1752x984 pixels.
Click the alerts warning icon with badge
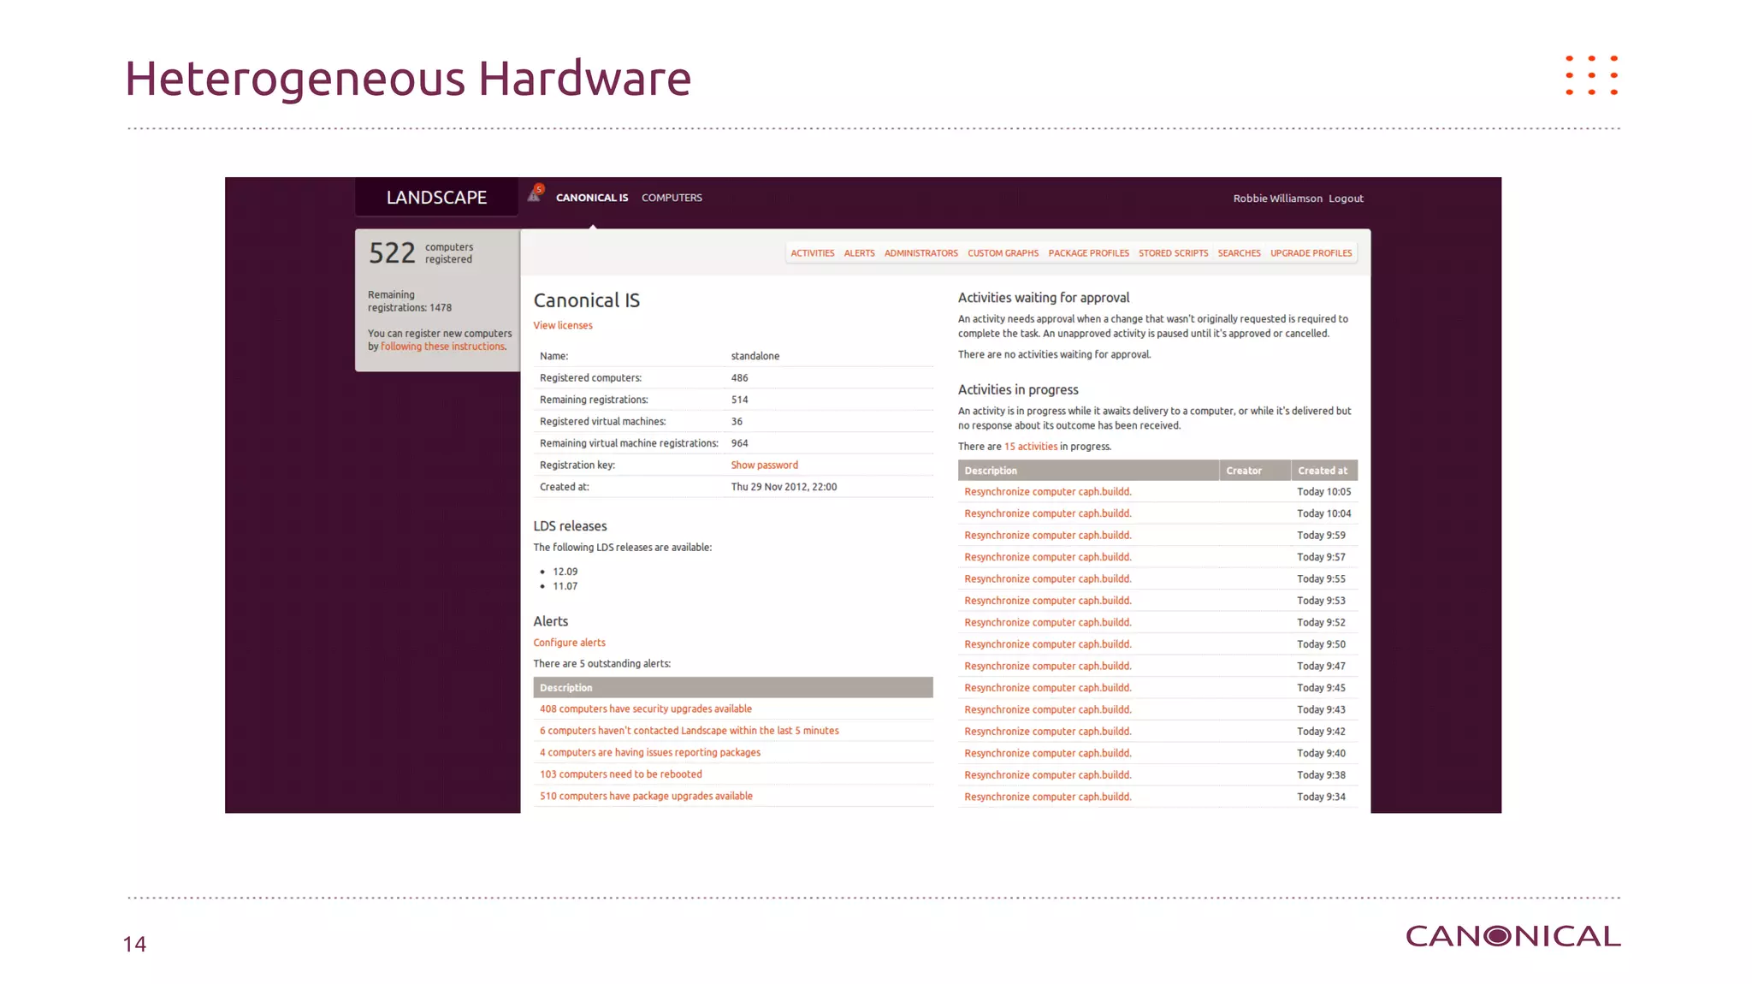[536, 193]
